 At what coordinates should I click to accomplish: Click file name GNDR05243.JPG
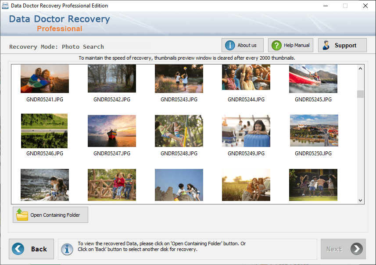click(179, 100)
